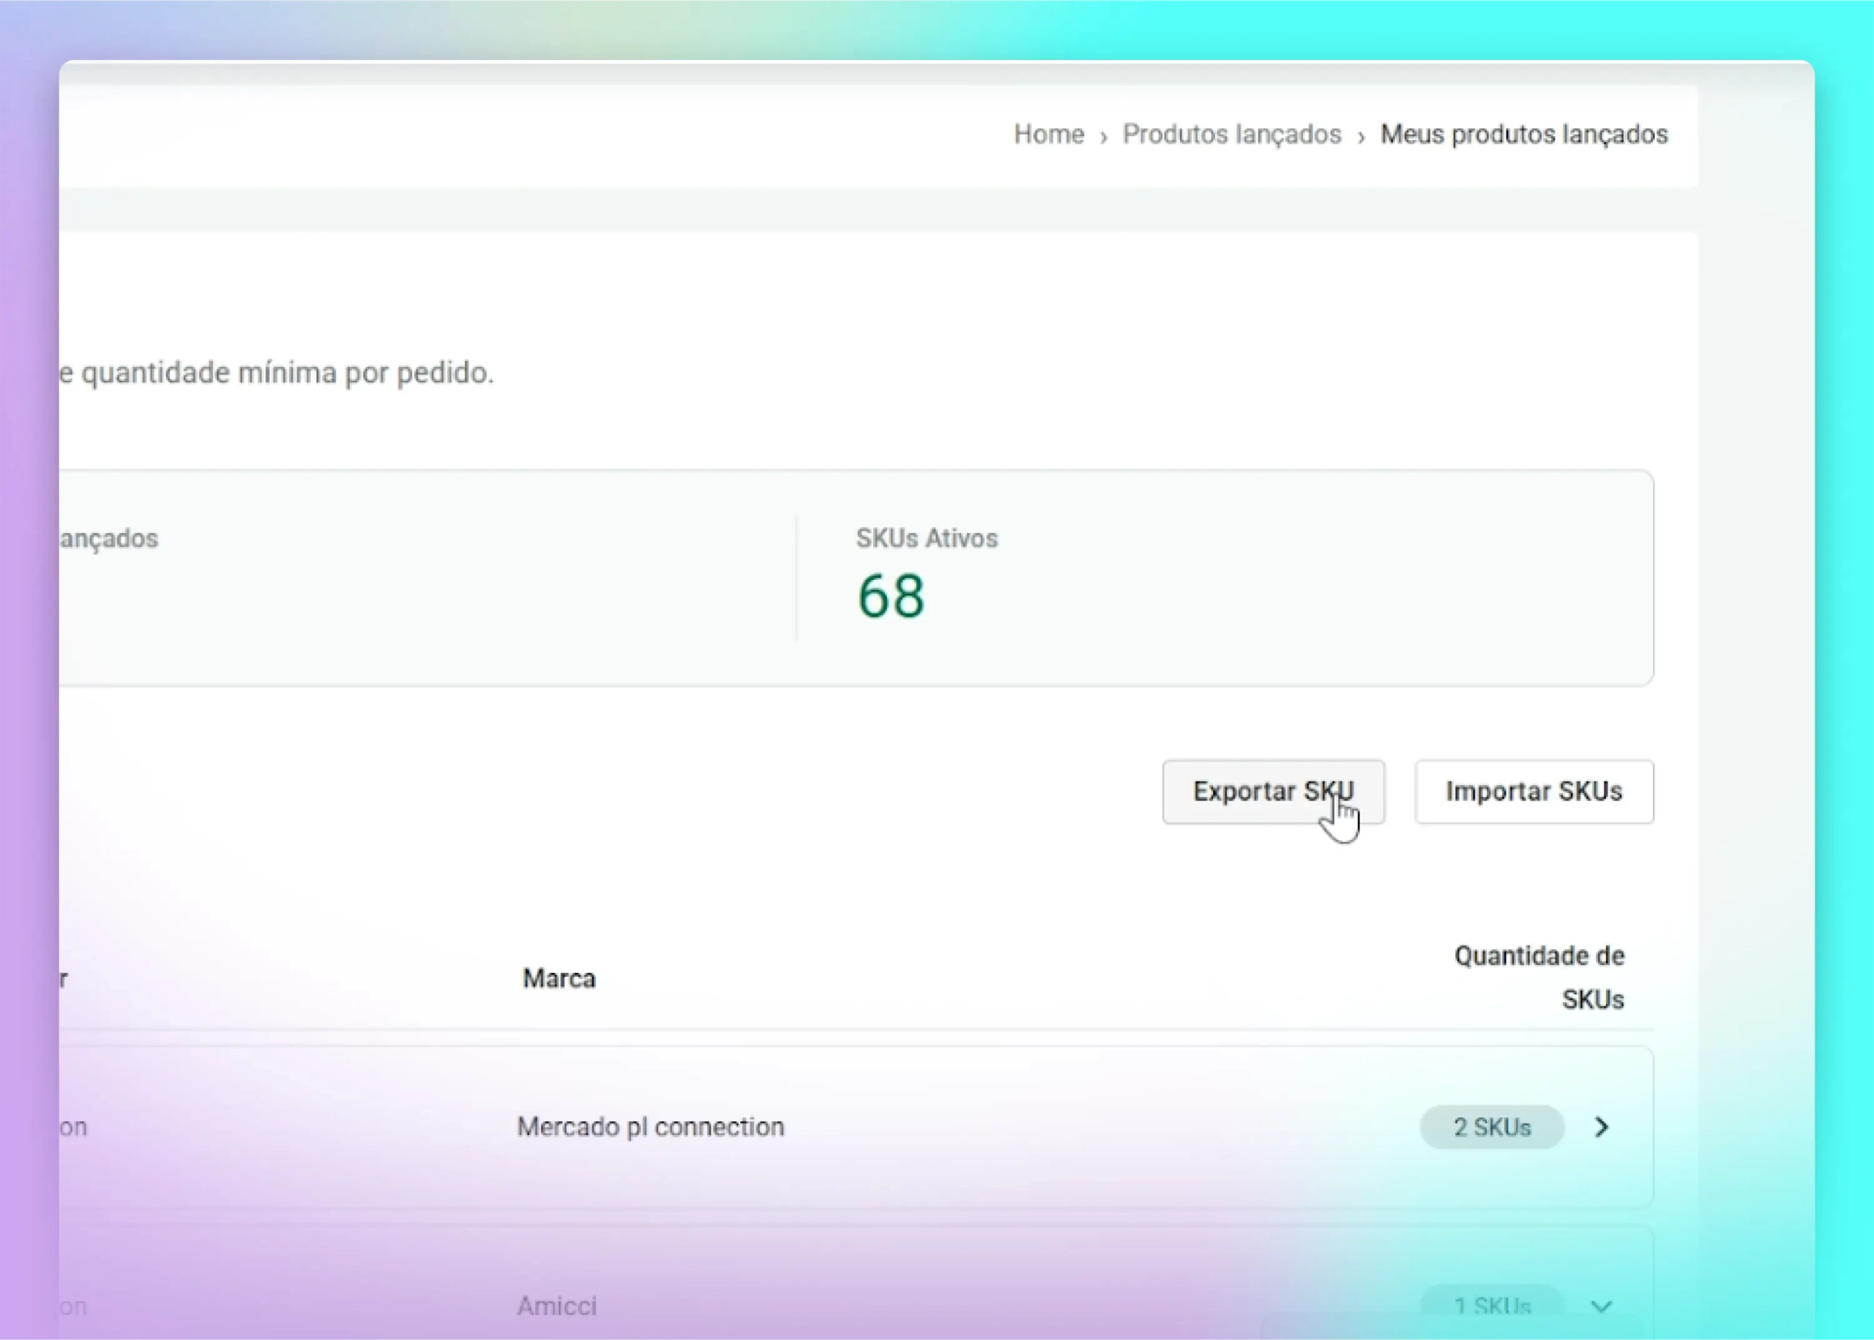
Task: Click the SKUs Ativos label
Action: click(x=926, y=539)
